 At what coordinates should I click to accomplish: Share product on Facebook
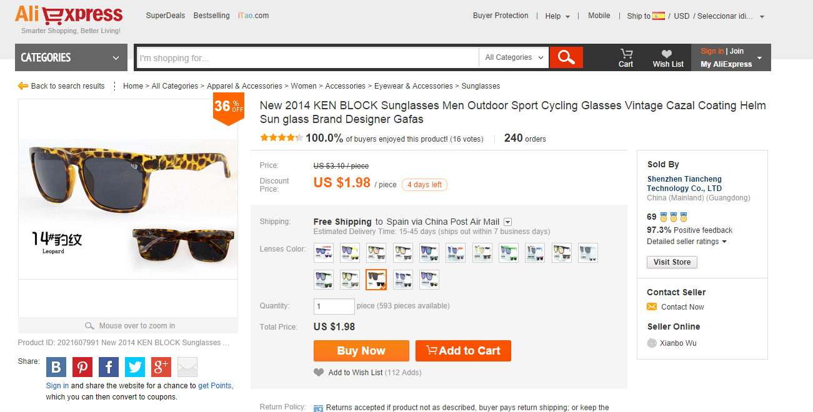tap(109, 367)
